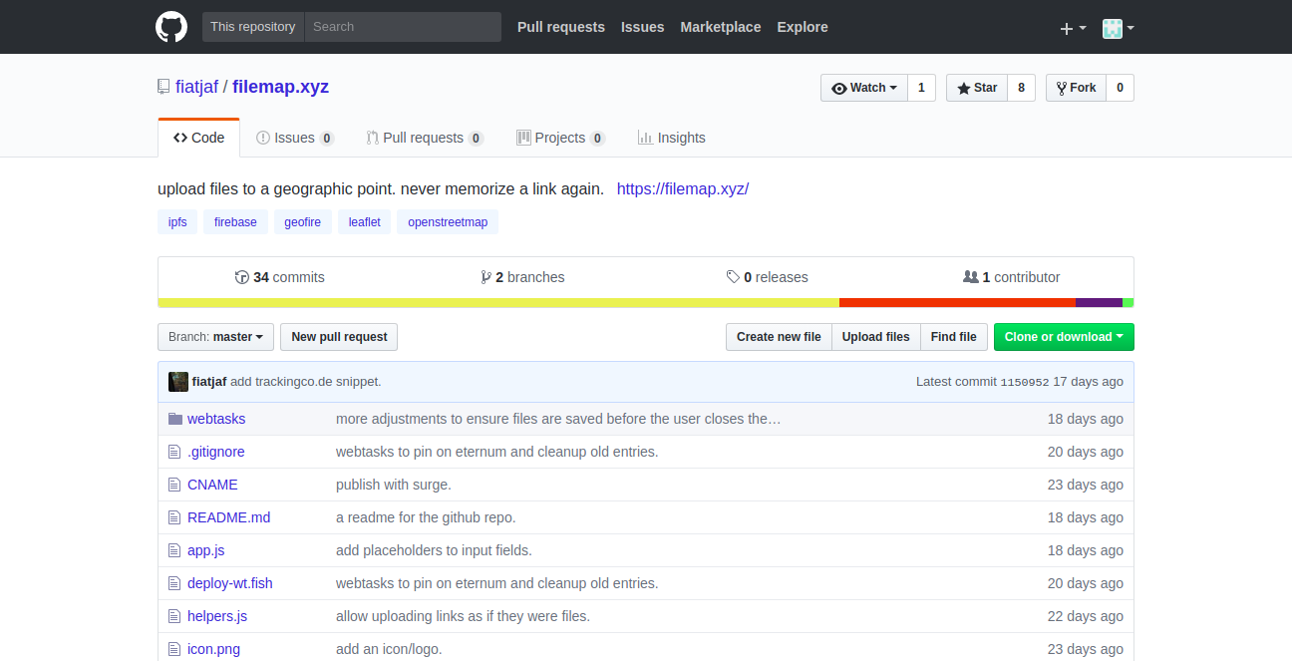Switch to the Issues tab

[295, 138]
